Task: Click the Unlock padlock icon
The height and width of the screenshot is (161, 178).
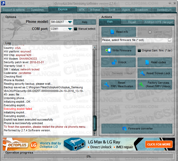Action: pyautogui.click(x=114, y=62)
